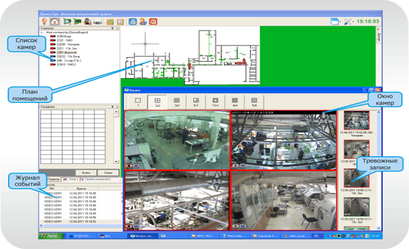409x249 pixels.
Task: Click the siren mute toolbar icon
Action: click(87, 21)
